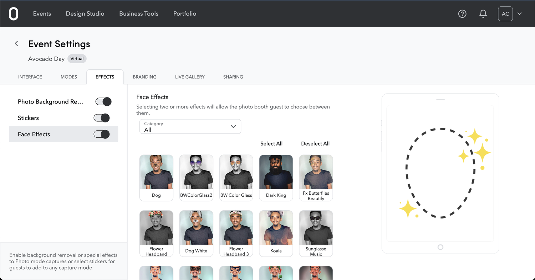
Task: Open the Category dropdown
Action: pos(190,127)
